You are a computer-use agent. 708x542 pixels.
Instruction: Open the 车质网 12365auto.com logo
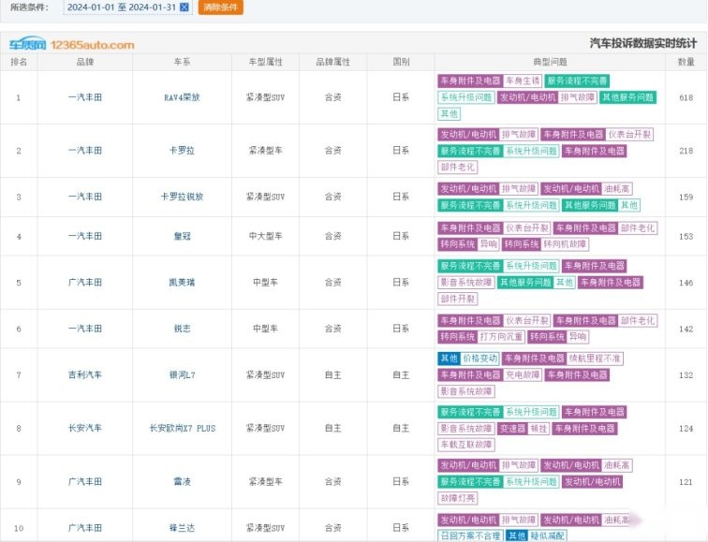[x=72, y=44]
